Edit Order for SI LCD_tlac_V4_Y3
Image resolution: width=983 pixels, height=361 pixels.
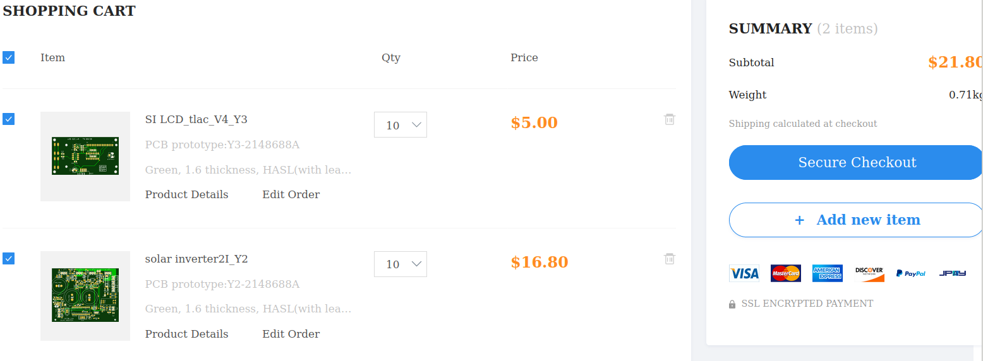point(291,194)
